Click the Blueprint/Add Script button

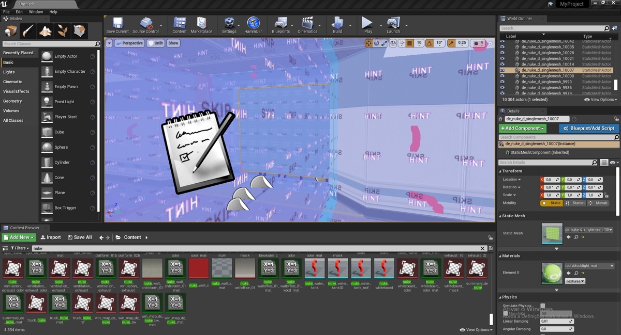[588, 128]
